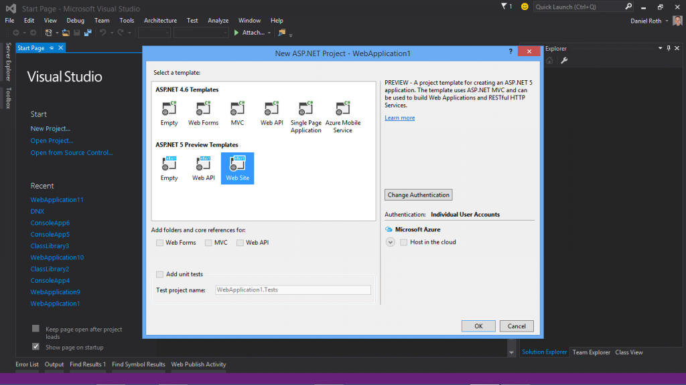Click the Cancel button
The width and height of the screenshot is (686, 385).
[x=517, y=326]
